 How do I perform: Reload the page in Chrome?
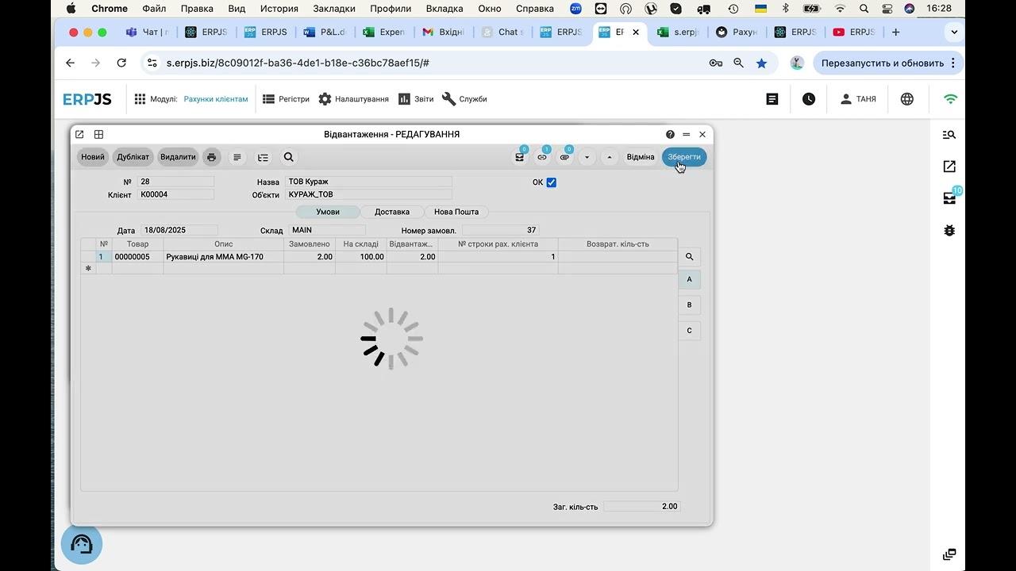(121, 63)
